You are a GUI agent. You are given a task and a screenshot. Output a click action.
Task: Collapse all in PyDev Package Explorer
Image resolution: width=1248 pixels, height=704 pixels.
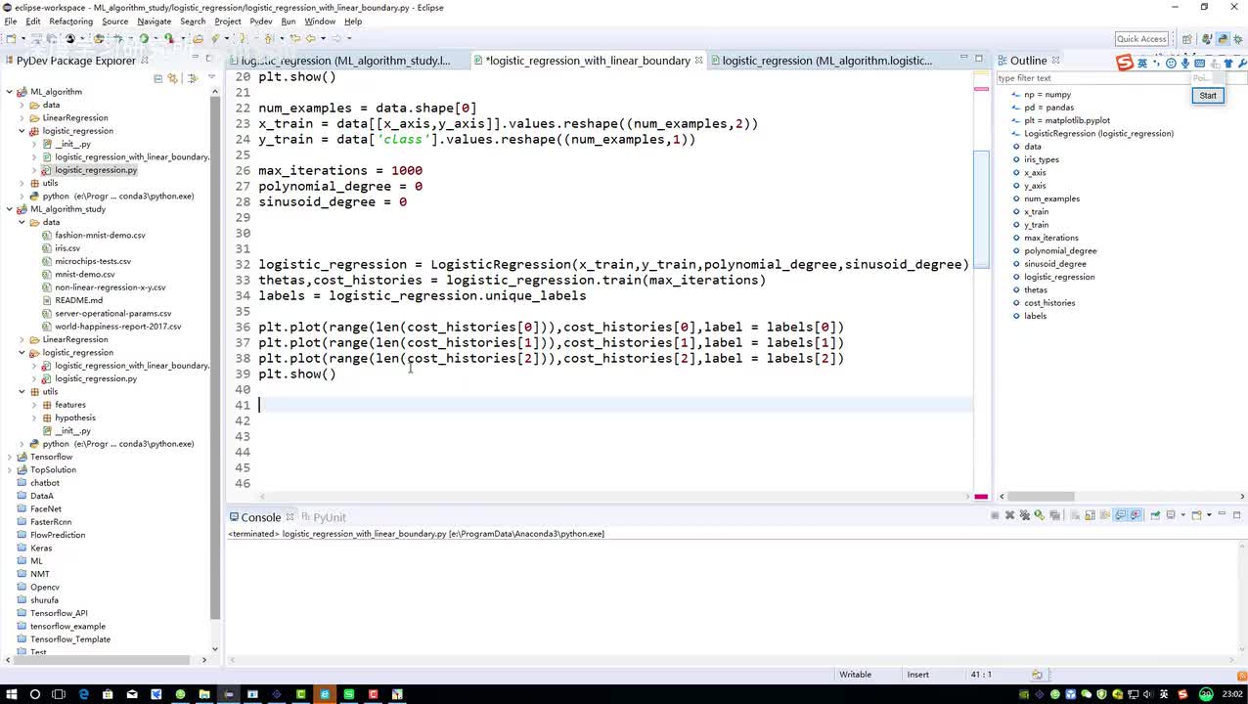[x=157, y=78]
